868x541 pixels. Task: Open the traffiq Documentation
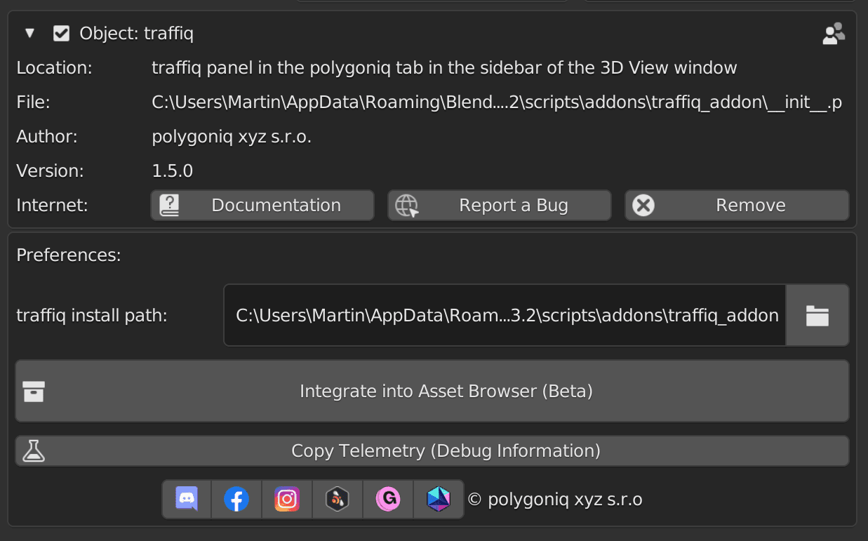pyautogui.click(x=262, y=205)
